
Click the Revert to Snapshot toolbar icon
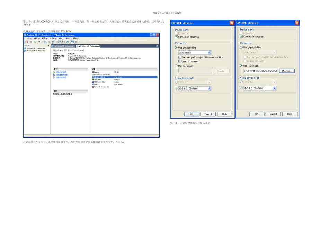(49, 42)
